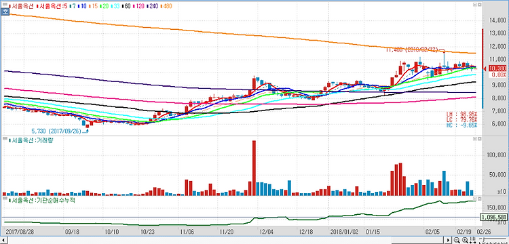Select the first red 서울옥션 price legend
The image size is (509, 244).
click(22, 6)
